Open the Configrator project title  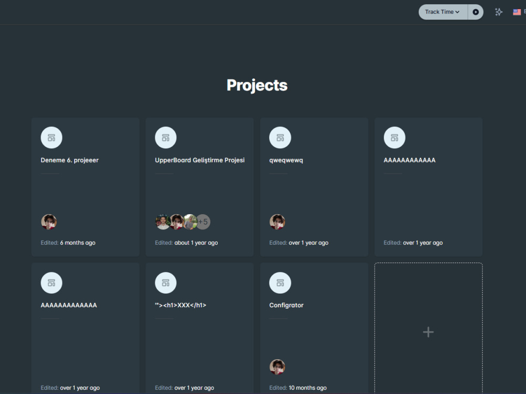286,306
